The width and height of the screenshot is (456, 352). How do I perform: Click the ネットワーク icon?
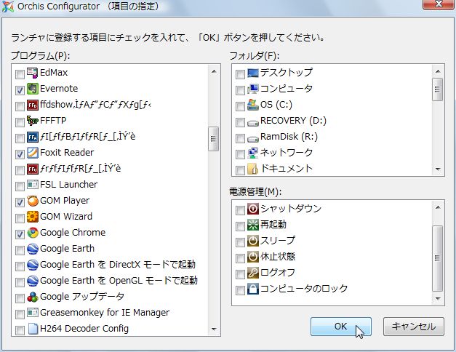pyautogui.click(x=252, y=153)
